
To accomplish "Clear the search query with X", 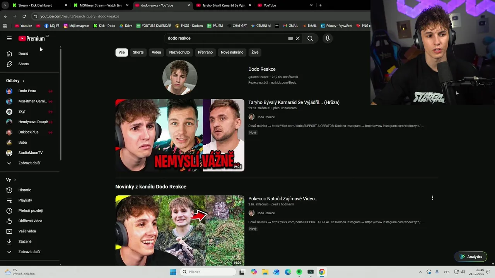I will click(x=298, y=38).
